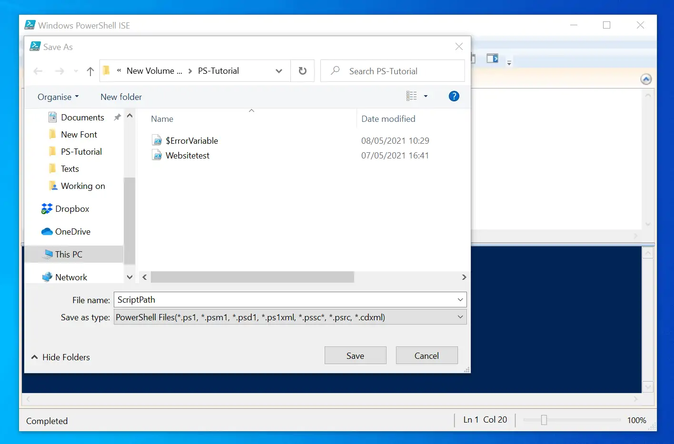Open the Save as type dropdown

click(290, 317)
